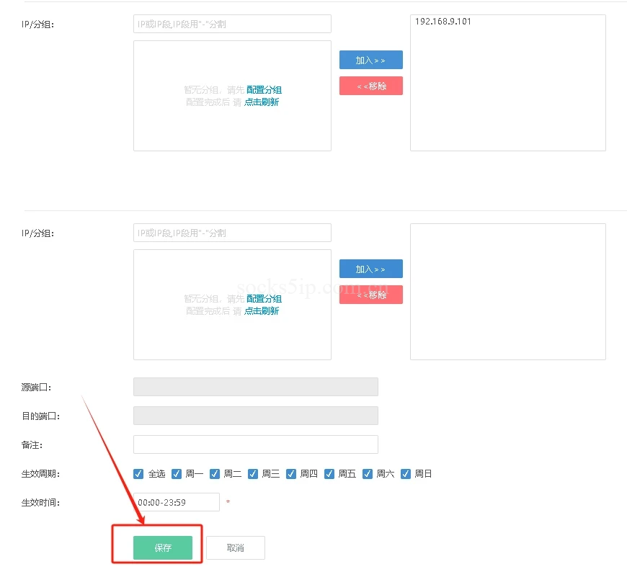
Task: Open the upper 配置分组 configure group link
Action: pyautogui.click(x=264, y=90)
